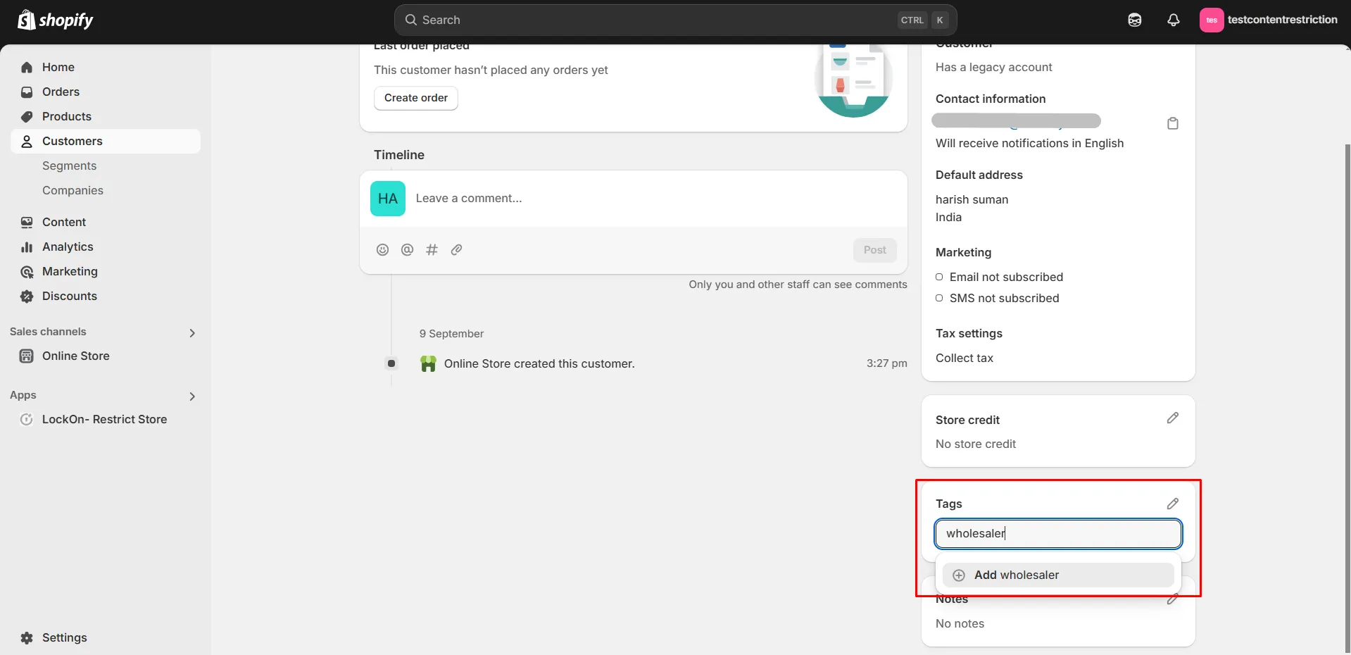Open the Sidekick assistant icon
This screenshot has height=655, width=1351.
(1135, 20)
